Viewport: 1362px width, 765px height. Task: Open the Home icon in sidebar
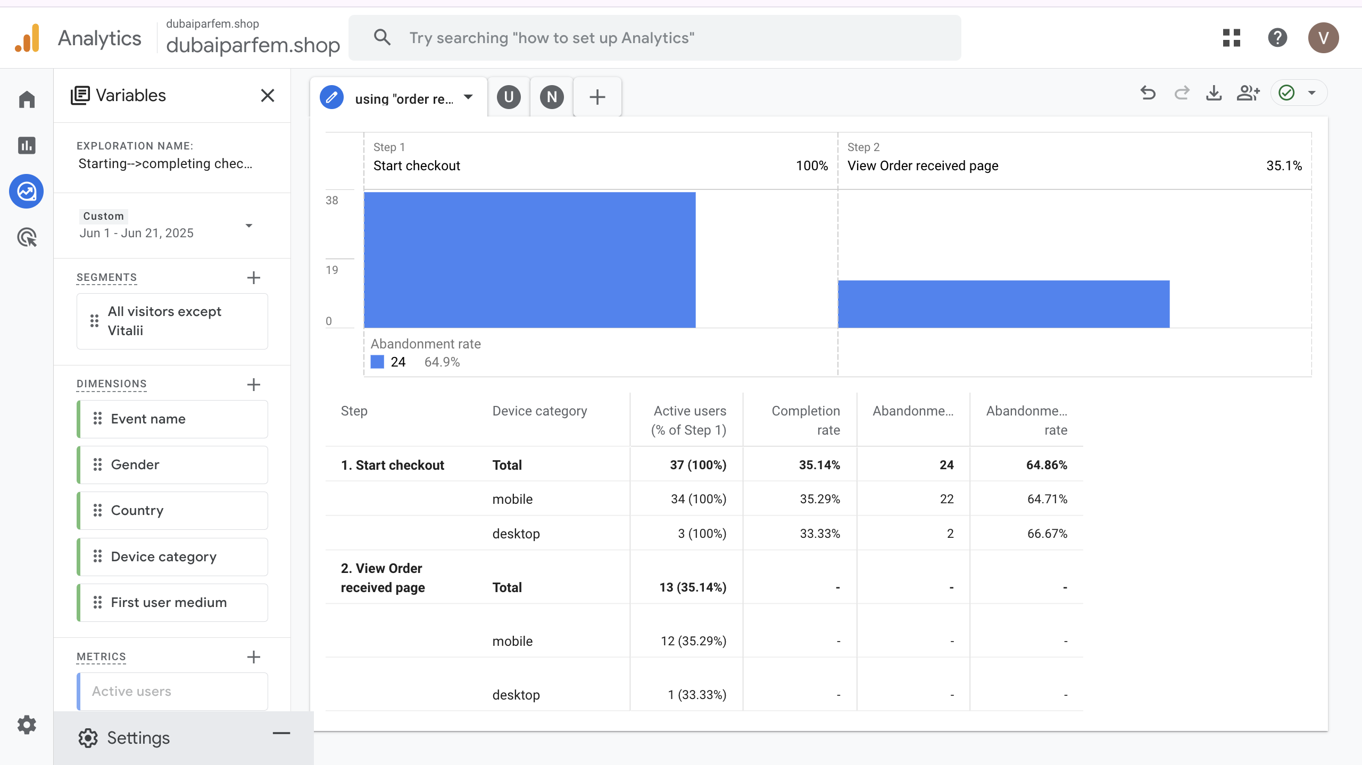point(27,99)
